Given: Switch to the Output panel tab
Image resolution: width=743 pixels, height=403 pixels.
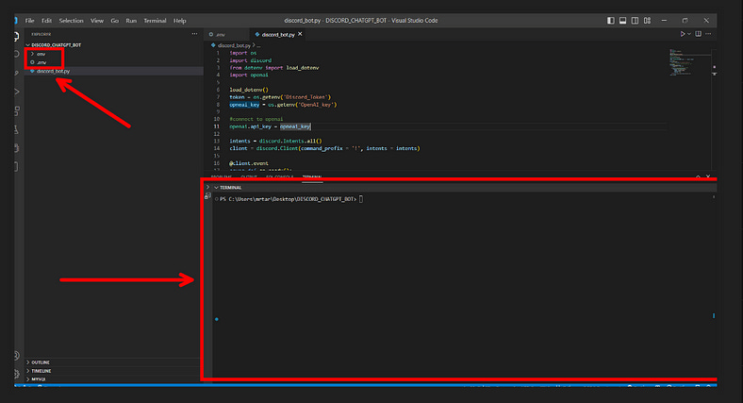Looking at the screenshot, I should pos(249,176).
